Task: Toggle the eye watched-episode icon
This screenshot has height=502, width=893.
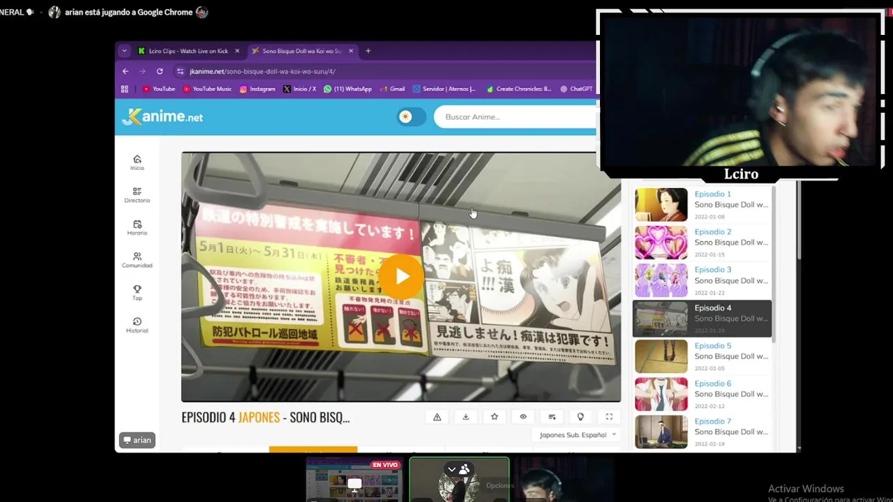Action: (523, 417)
